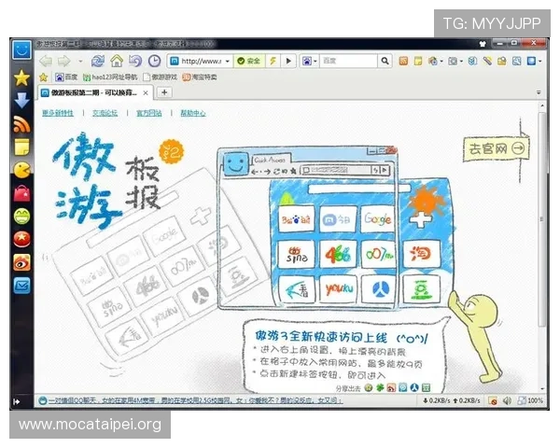Open the Favorites star in the sidebar
This screenshot has height=448, width=560.
21,77
